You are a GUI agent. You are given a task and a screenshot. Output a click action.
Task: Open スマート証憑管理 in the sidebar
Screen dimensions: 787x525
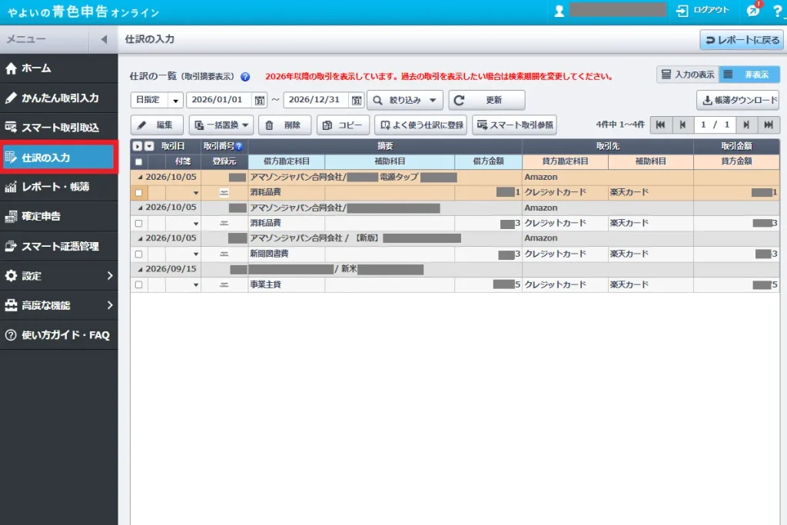tap(58, 246)
